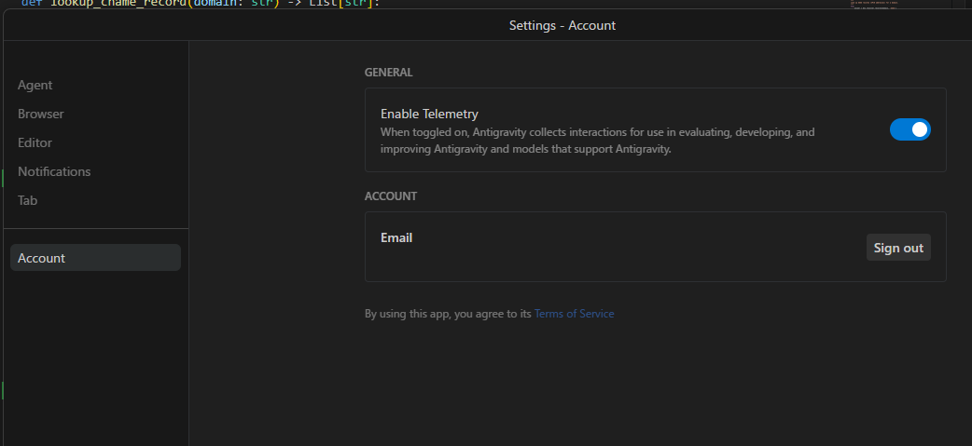Image resolution: width=972 pixels, height=446 pixels.
Task: Click the Enable Telemetry heading label
Action: point(429,114)
